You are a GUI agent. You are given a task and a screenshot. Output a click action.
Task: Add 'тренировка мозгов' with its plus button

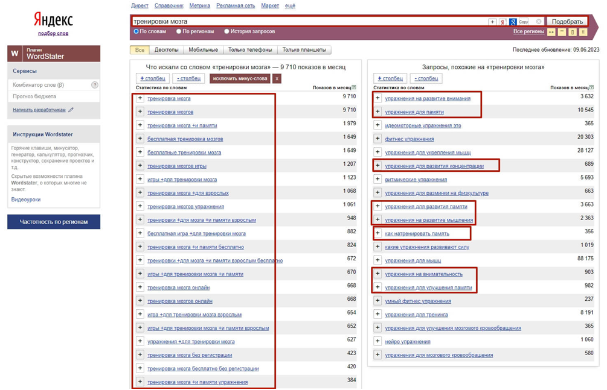pyautogui.click(x=140, y=112)
